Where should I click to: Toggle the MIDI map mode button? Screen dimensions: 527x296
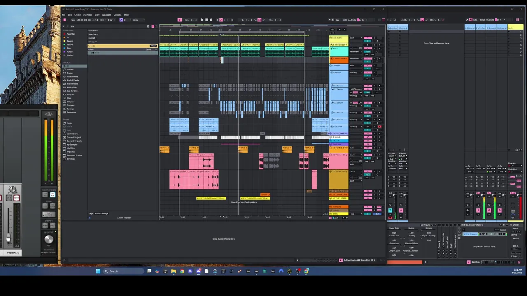345,20
